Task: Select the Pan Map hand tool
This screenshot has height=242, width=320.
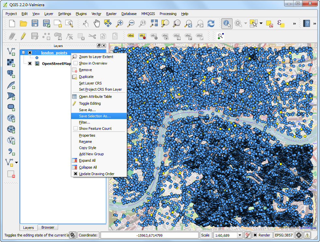Action: (97, 23)
